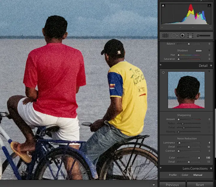Screen dimensions: 216x187
Task: Click the histogram graph
Action: (x=186, y=14)
